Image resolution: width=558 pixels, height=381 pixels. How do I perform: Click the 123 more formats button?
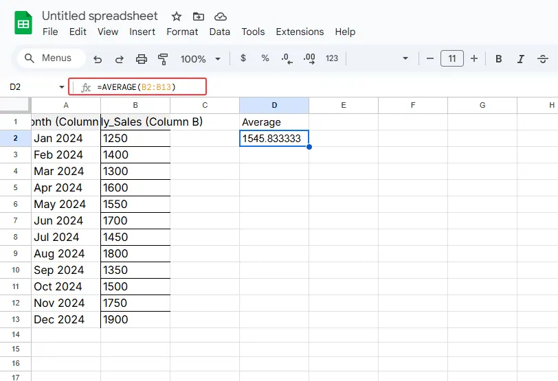click(332, 59)
